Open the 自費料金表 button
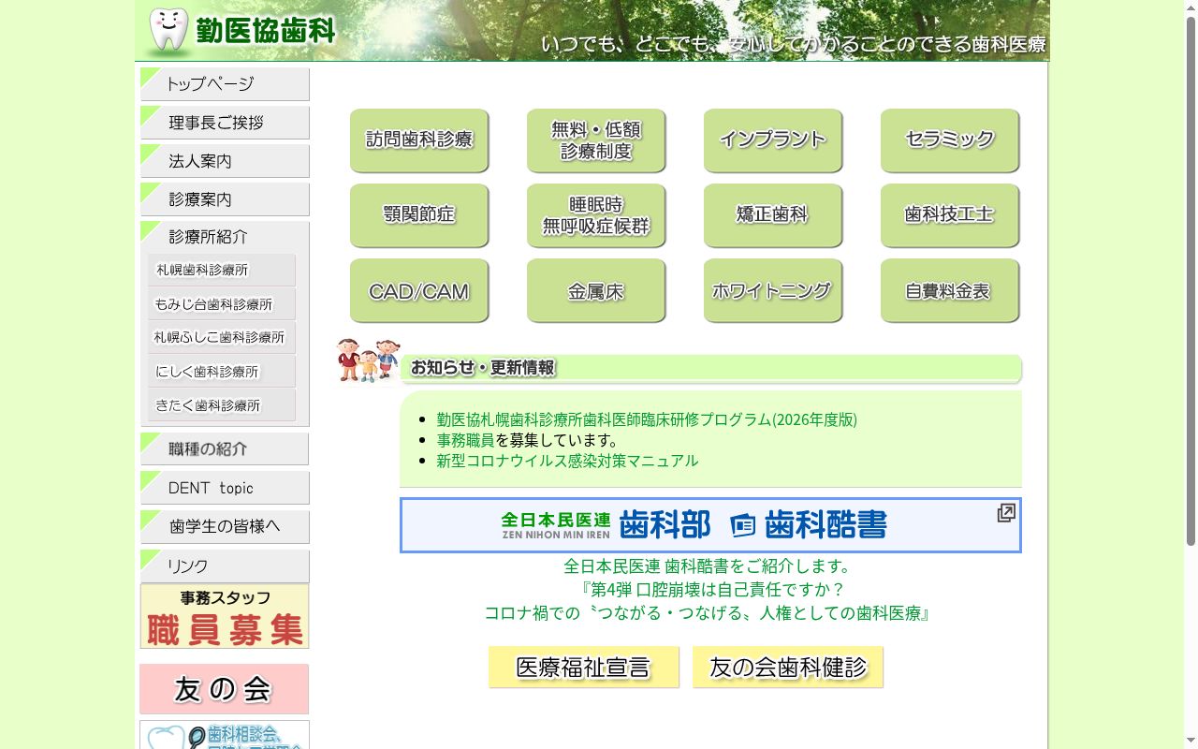 coord(950,290)
